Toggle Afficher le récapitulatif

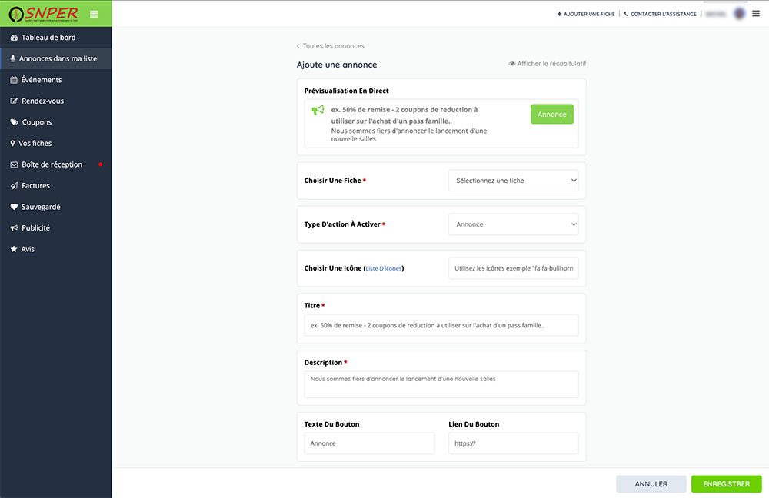click(548, 64)
